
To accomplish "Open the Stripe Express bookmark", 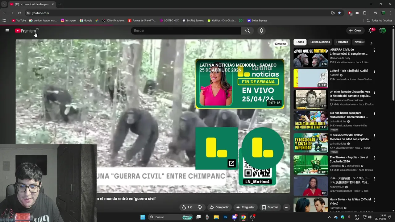I will [257, 21].
